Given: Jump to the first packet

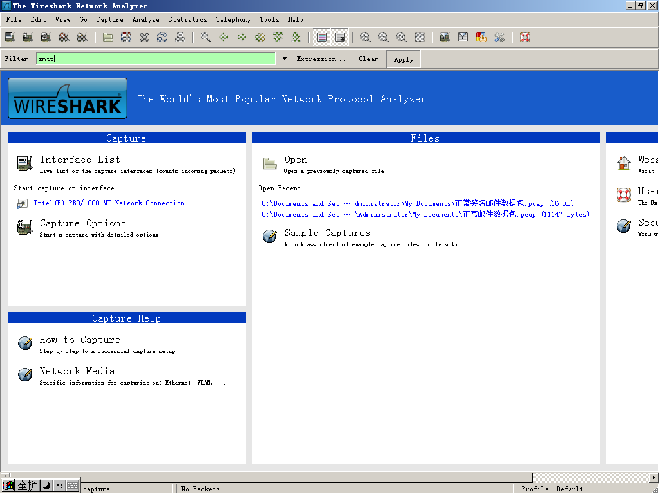Looking at the screenshot, I should [278, 37].
